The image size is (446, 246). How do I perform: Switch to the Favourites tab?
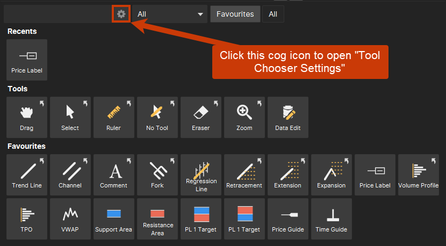235,14
